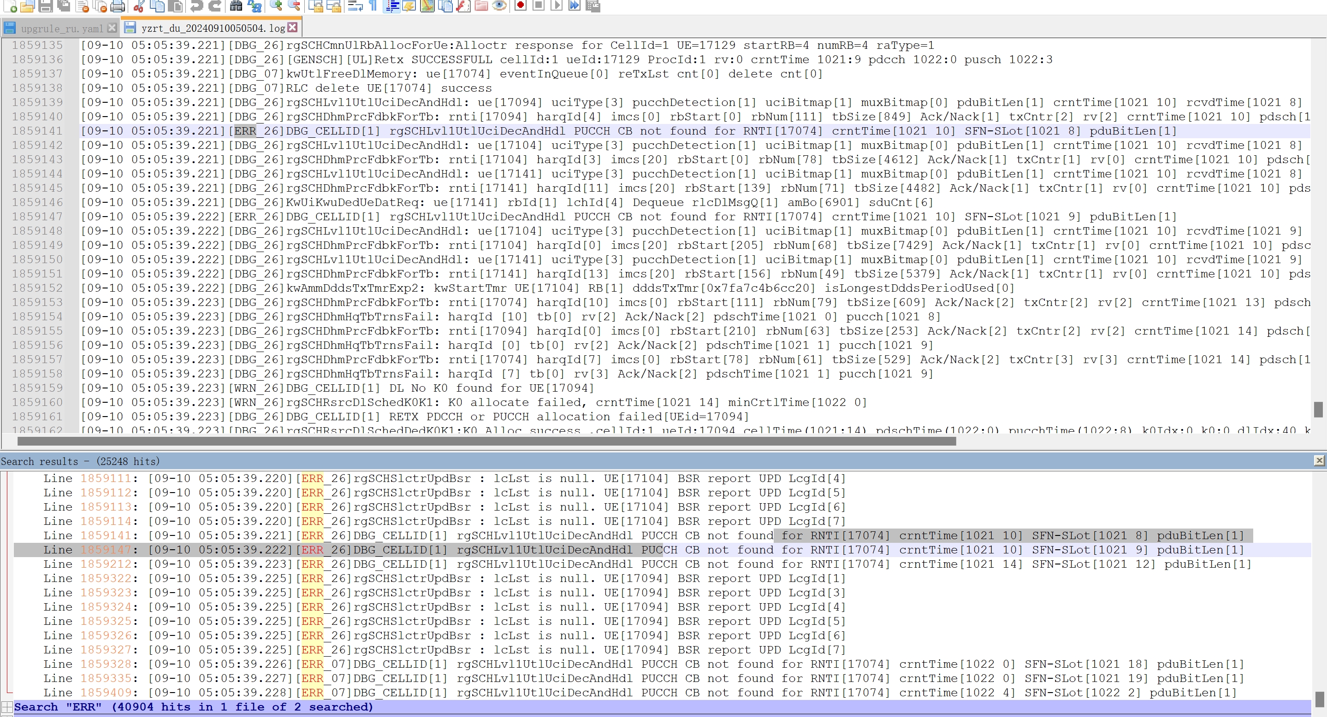Click editor line 1859146 KwUiKwuDedUeDatReq text

[507, 202]
